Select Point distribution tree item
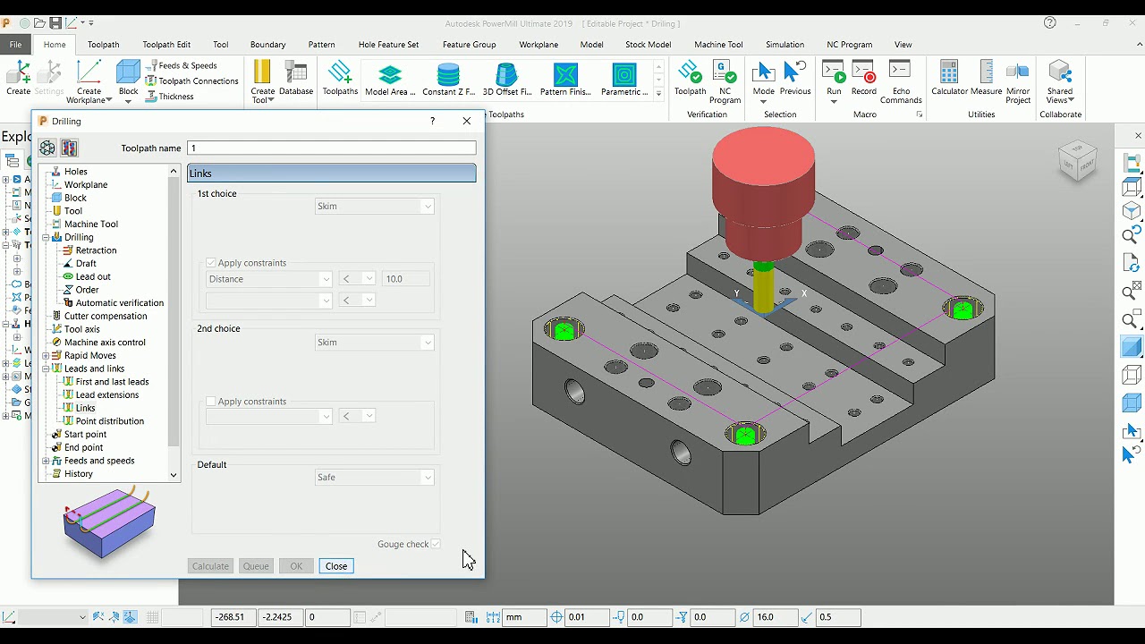Screen dimensions: 1145x644 [109, 421]
